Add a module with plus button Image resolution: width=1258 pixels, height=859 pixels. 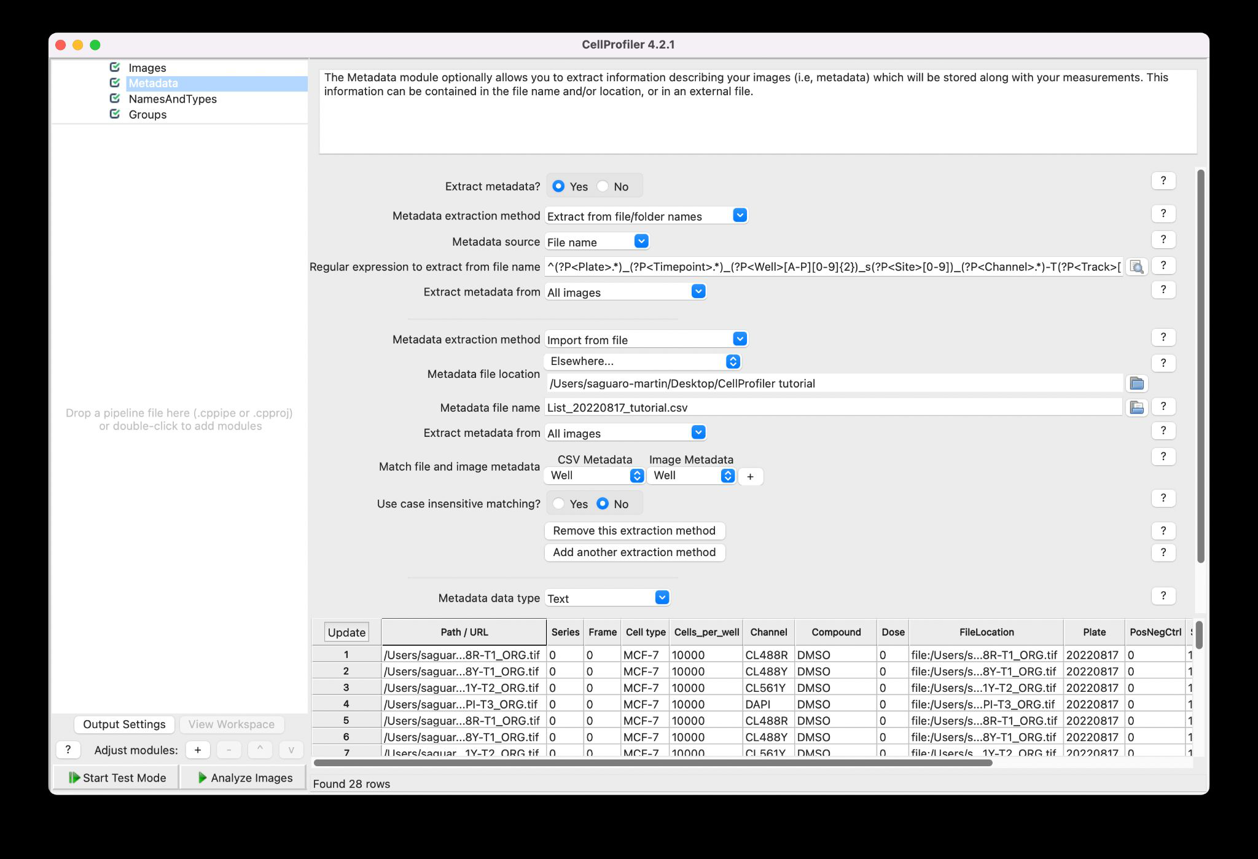click(x=198, y=750)
